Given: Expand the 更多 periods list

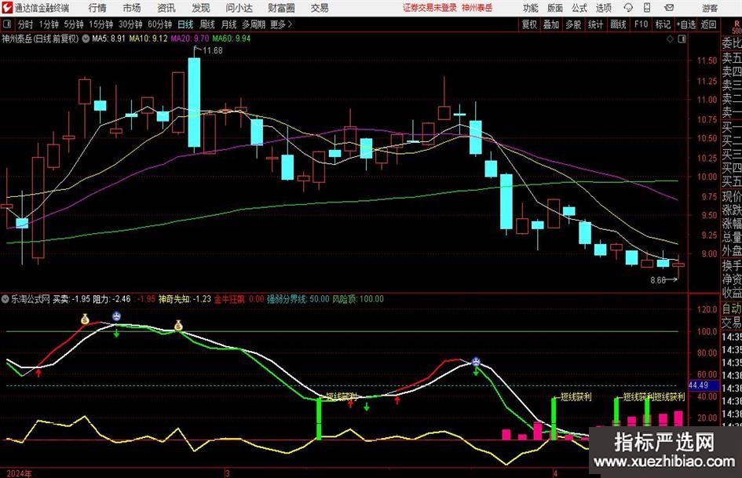Looking at the screenshot, I should 282,24.
